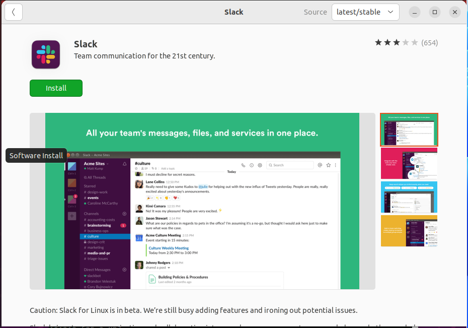Close the Slack software window
The height and width of the screenshot is (328, 468).
point(455,12)
